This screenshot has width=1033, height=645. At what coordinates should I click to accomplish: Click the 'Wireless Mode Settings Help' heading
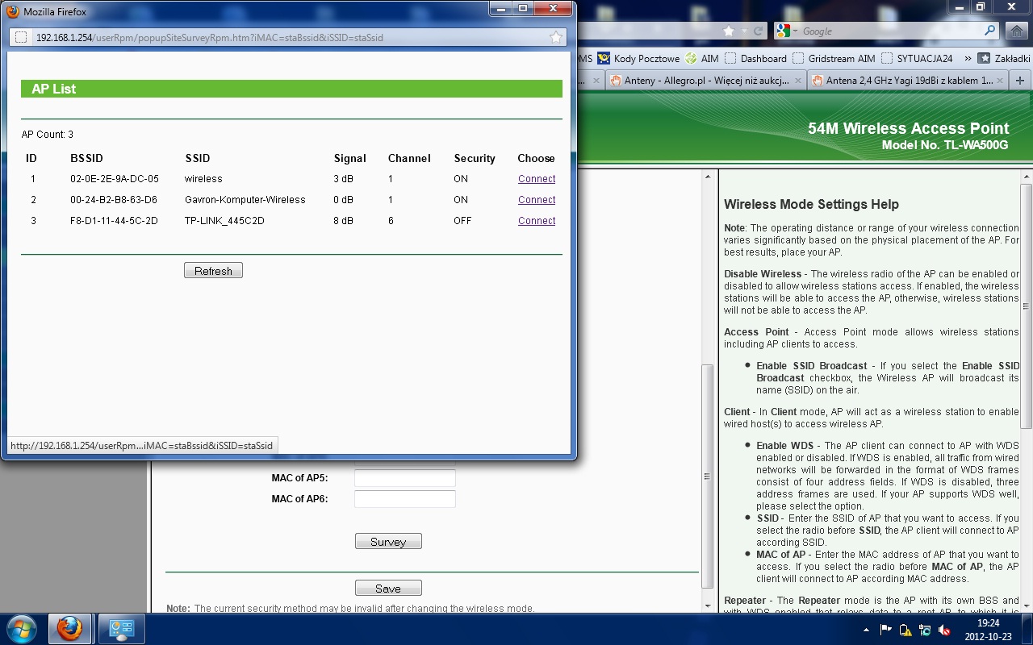811,205
